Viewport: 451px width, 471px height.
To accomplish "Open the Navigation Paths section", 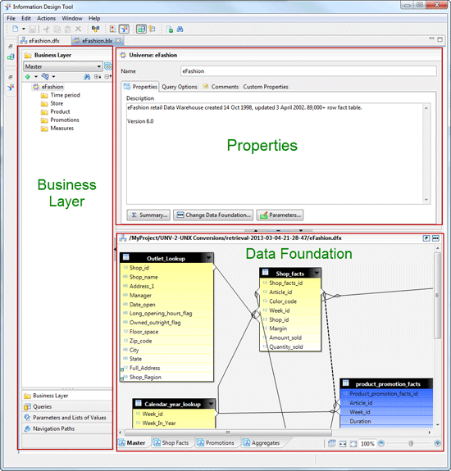I will pyautogui.click(x=67, y=428).
